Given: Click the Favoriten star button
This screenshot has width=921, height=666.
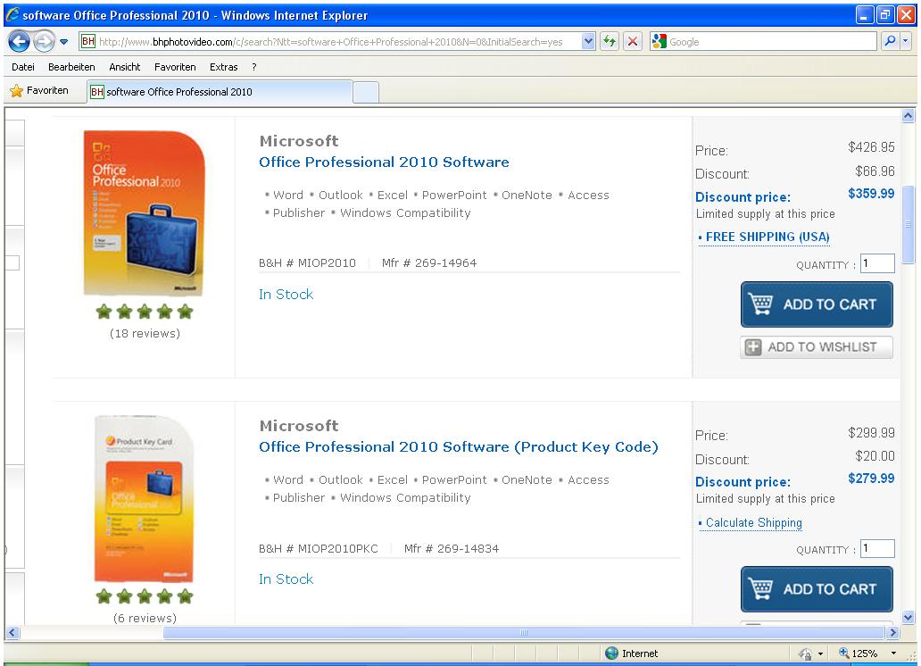Looking at the screenshot, I should click(x=39, y=90).
